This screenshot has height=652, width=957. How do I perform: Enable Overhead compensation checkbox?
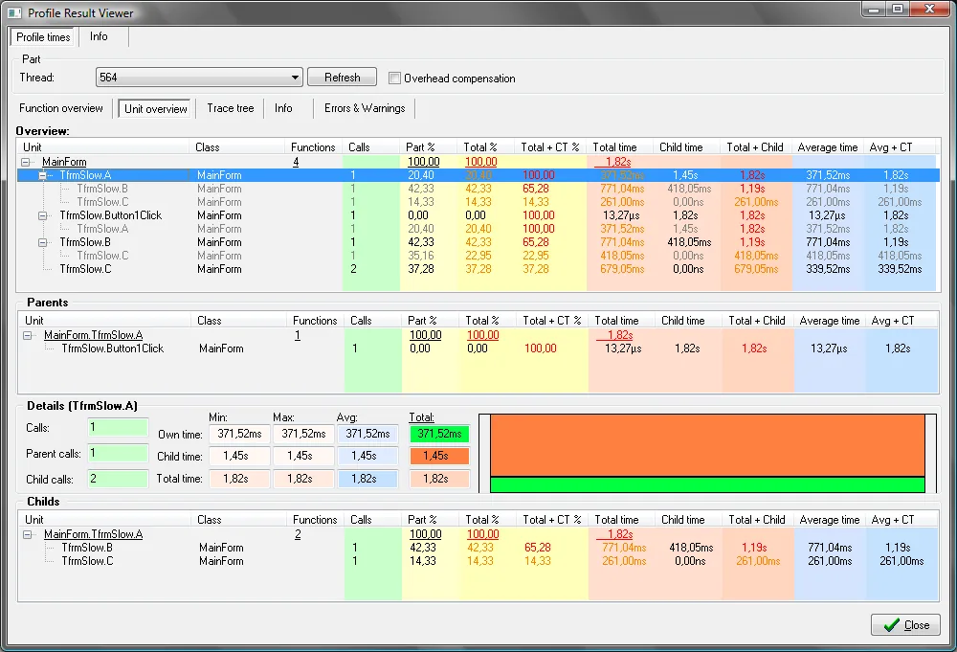coord(395,79)
